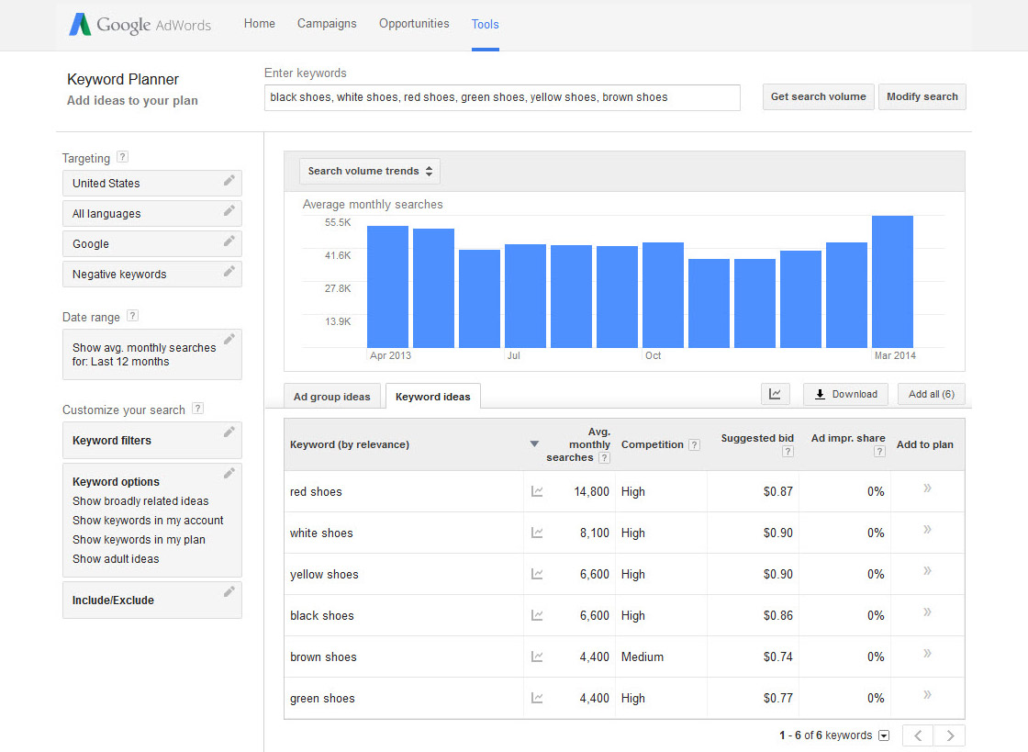Screen dimensions: 1028x752
Task: Click the chart icon beside Download button
Action: [x=776, y=394]
